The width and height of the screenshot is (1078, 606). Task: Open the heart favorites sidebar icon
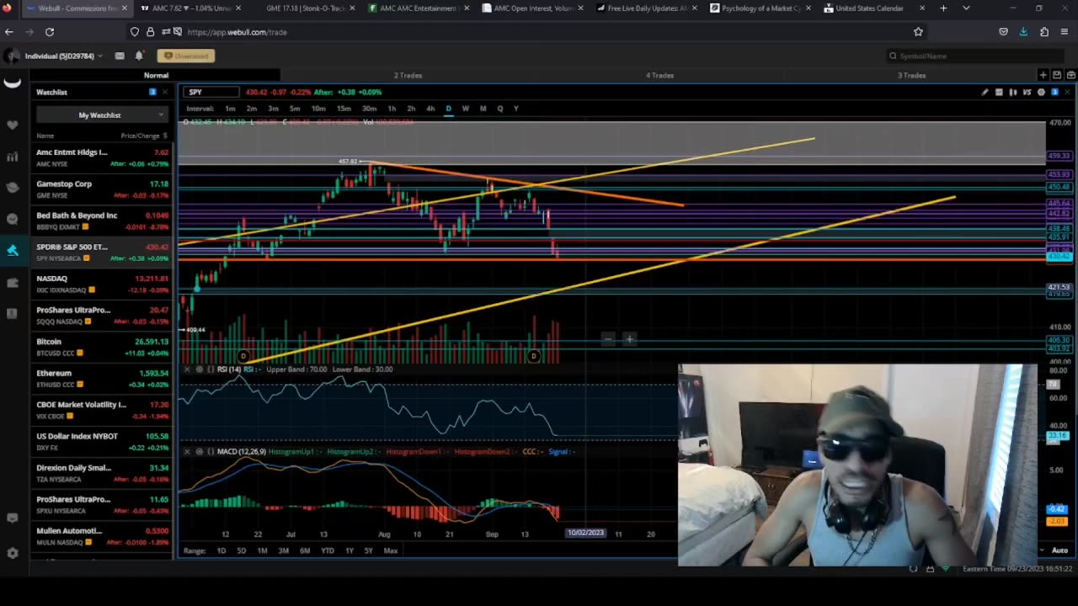pyautogui.click(x=12, y=125)
